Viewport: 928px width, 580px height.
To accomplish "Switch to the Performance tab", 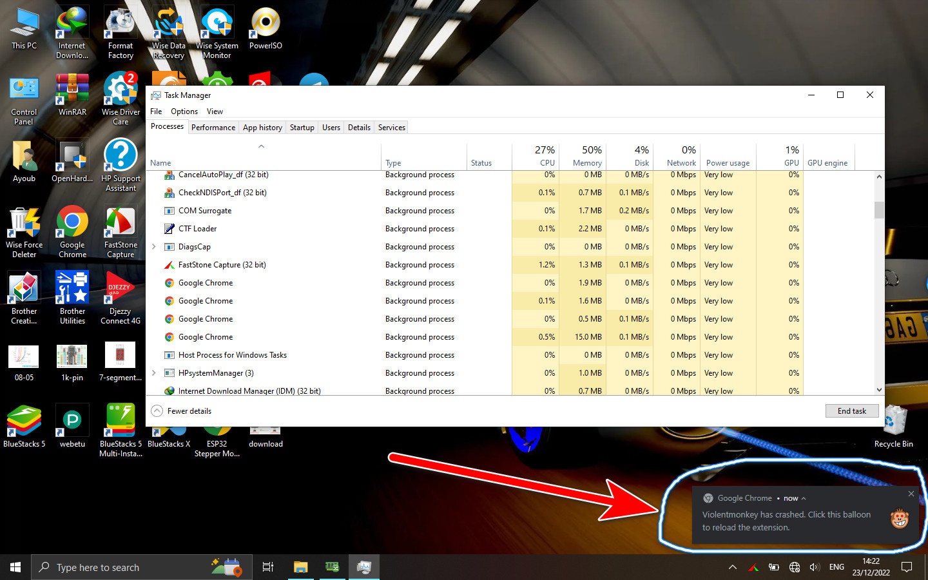I will [x=213, y=127].
